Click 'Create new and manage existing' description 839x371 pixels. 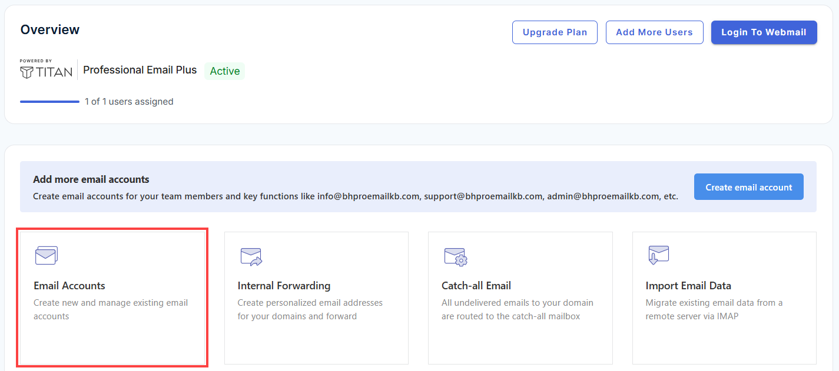[111, 309]
